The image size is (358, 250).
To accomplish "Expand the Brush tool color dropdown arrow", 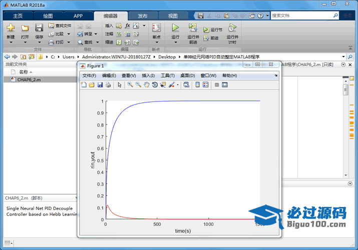I will click(178, 85).
